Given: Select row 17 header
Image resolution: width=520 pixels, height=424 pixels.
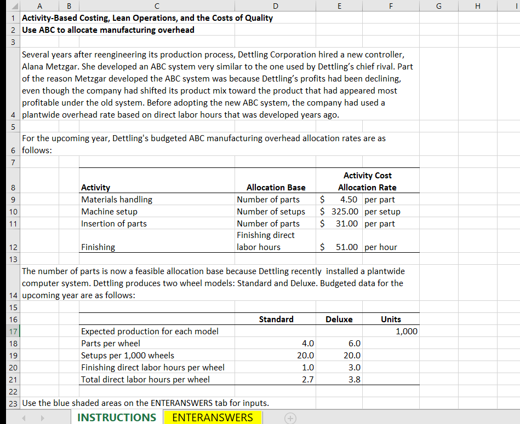Looking at the screenshot, I should point(12,332).
